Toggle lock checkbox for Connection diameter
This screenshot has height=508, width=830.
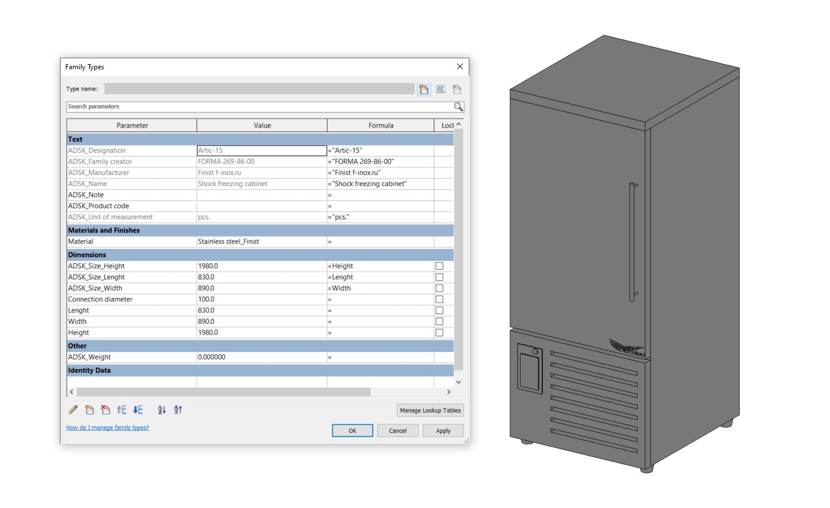439,299
